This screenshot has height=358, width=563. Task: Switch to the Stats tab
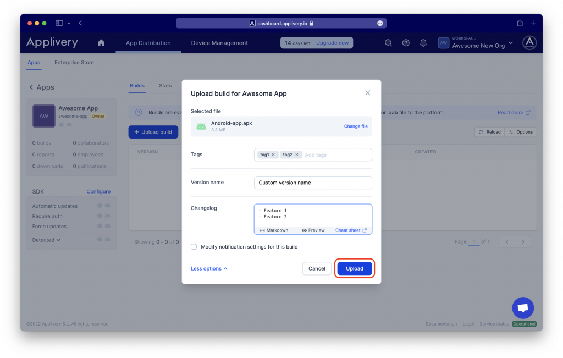click(165, 86)
